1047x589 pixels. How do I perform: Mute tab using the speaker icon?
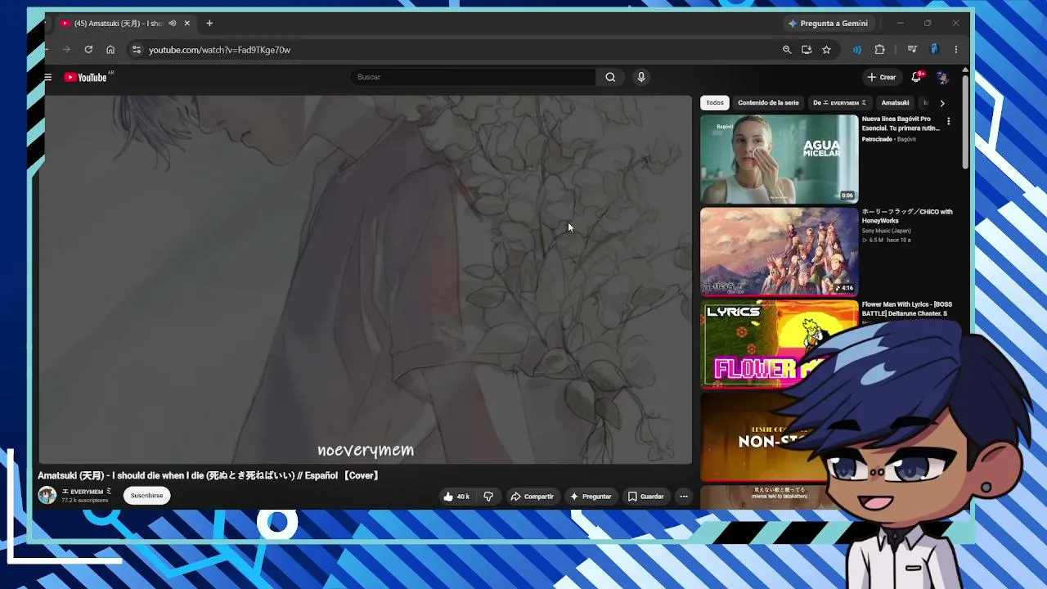tap(172, 24)
